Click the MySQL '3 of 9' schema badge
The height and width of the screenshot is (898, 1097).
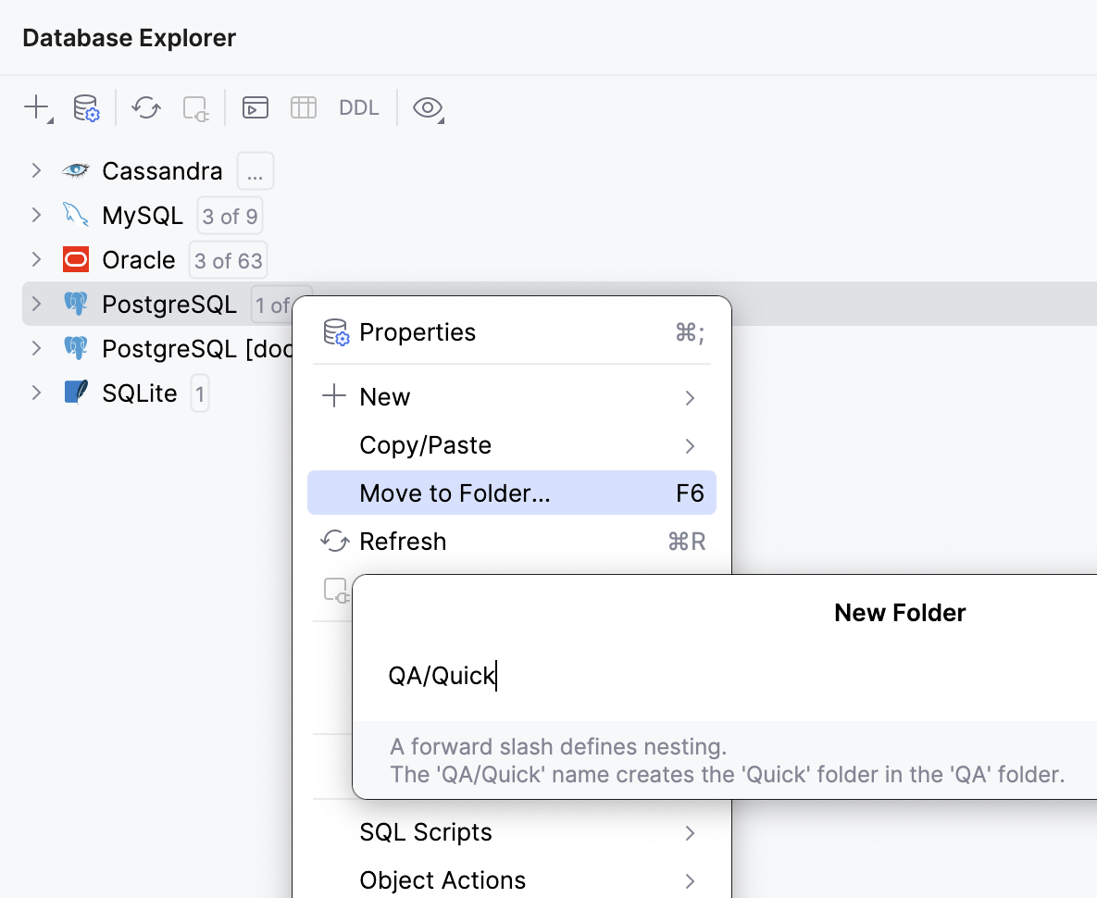[x=230, y=216]
